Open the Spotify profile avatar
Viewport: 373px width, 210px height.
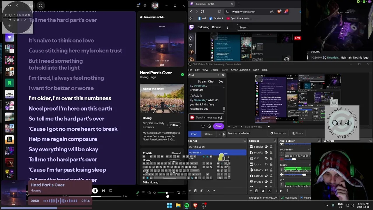pyautogui.click(x=155, y=6)
